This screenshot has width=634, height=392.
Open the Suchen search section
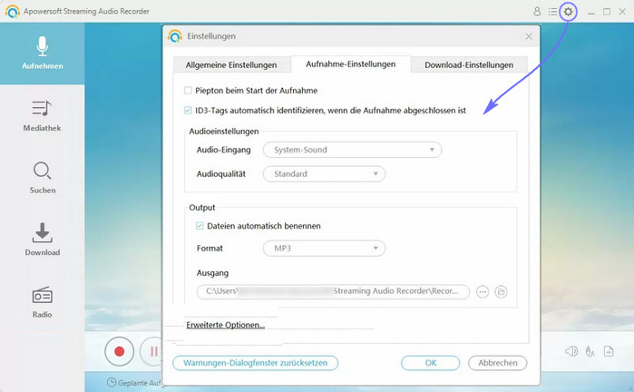tap(42, 178)
